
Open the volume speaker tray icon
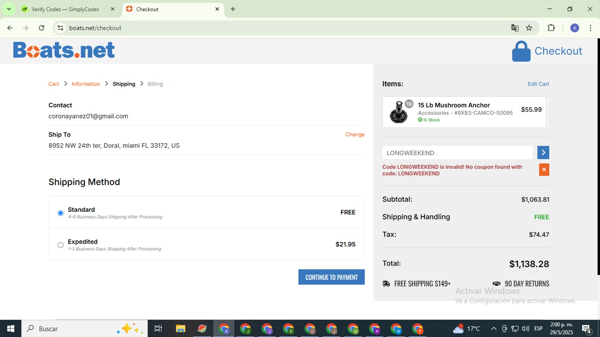[526, 329]
